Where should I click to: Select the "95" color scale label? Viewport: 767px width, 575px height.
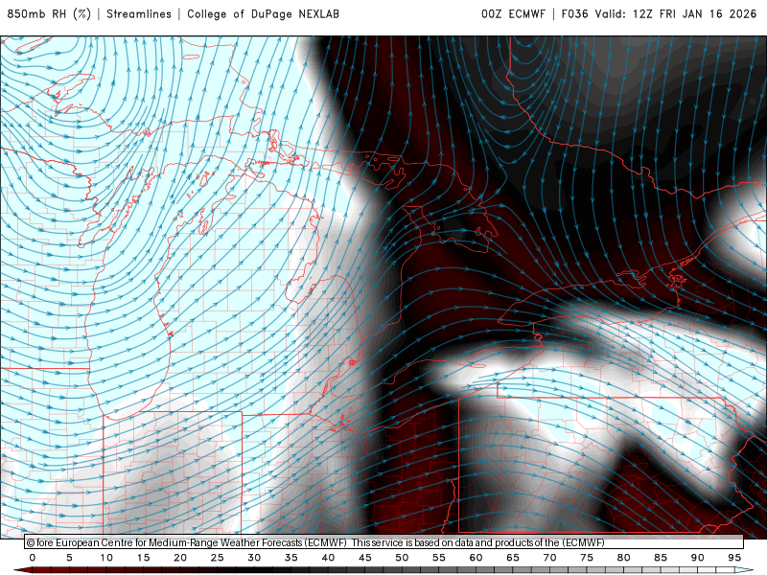(x=734, y=558)
